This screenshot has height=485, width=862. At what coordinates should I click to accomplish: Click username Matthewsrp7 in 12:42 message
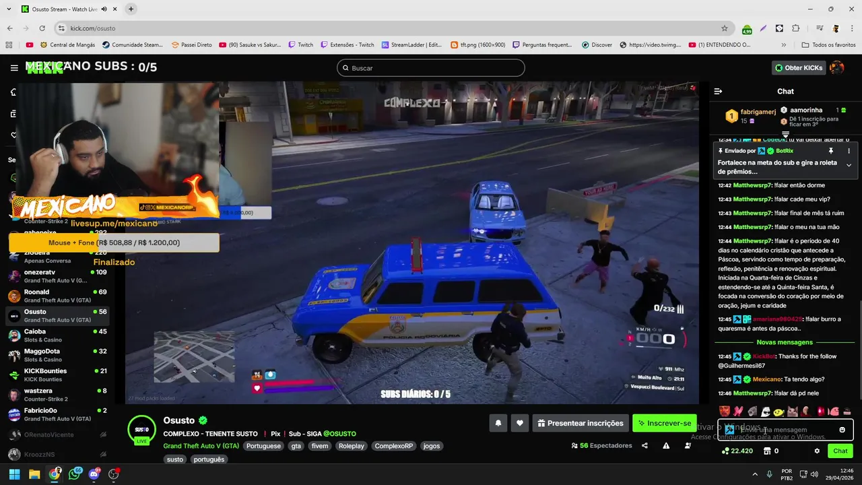[752, 185]
